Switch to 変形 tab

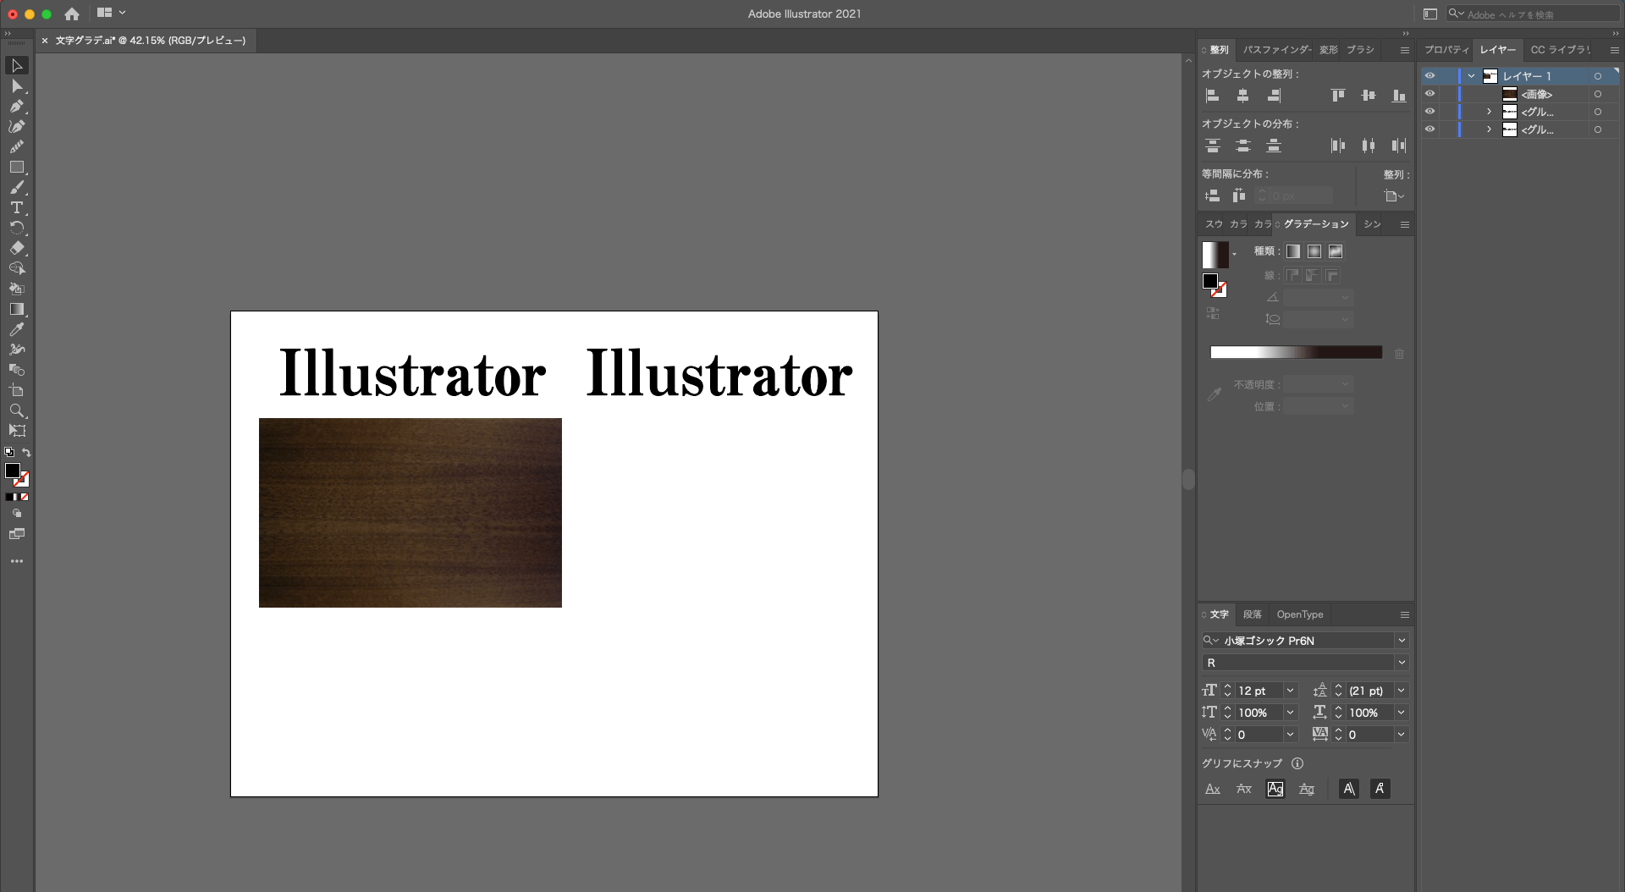coord(1329,50)
